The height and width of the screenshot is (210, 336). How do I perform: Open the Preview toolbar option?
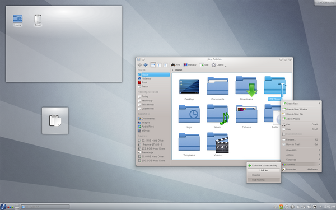[190, 65]
